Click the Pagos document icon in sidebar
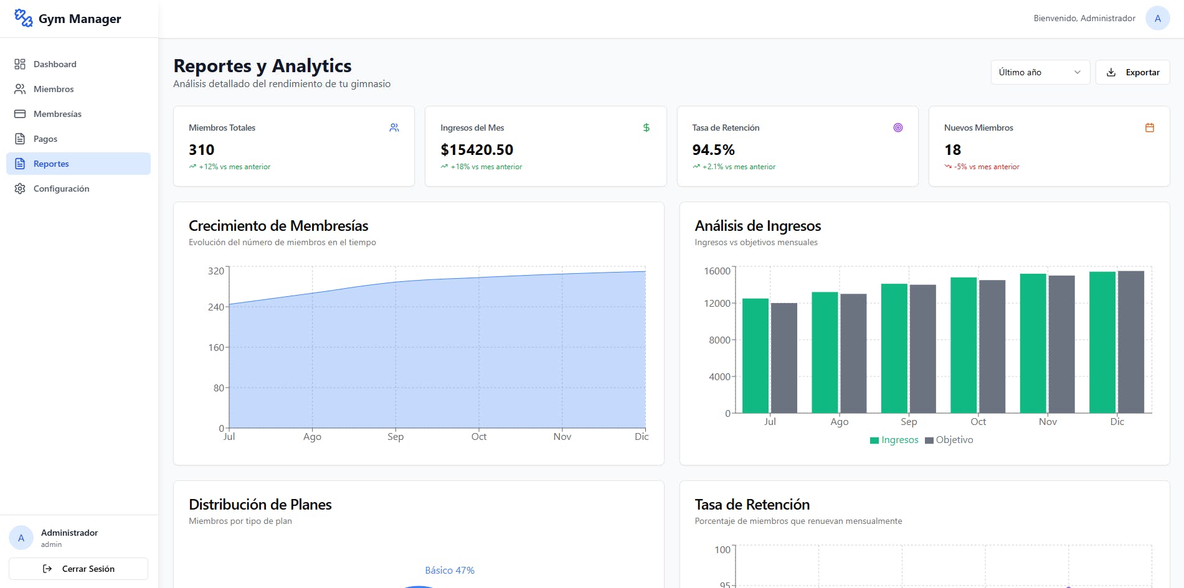 coord(20,139)
